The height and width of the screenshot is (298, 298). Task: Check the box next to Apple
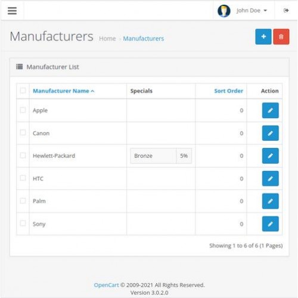(23, 110)
